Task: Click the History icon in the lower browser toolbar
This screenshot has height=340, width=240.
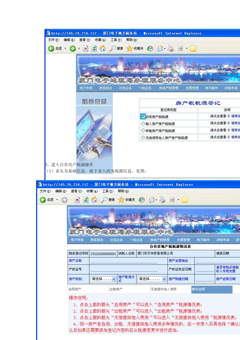Action: point(142,200)
